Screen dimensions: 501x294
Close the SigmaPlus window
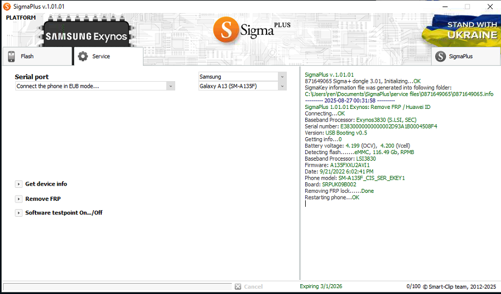pyautogui.click(x=490, y=7)
